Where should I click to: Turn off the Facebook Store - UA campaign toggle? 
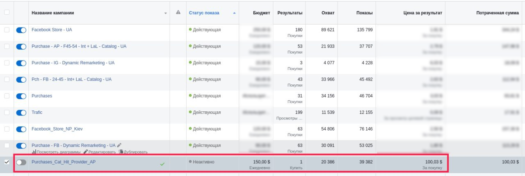pos(21,30)
